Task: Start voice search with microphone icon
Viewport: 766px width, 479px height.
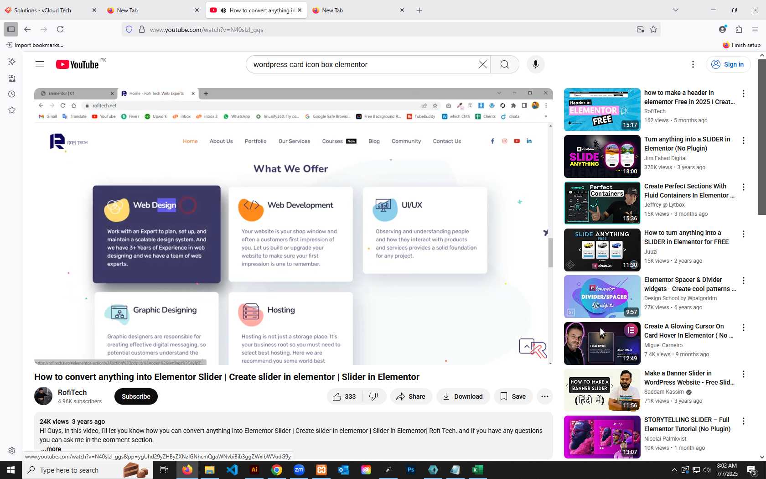Action: click(536, 64)
